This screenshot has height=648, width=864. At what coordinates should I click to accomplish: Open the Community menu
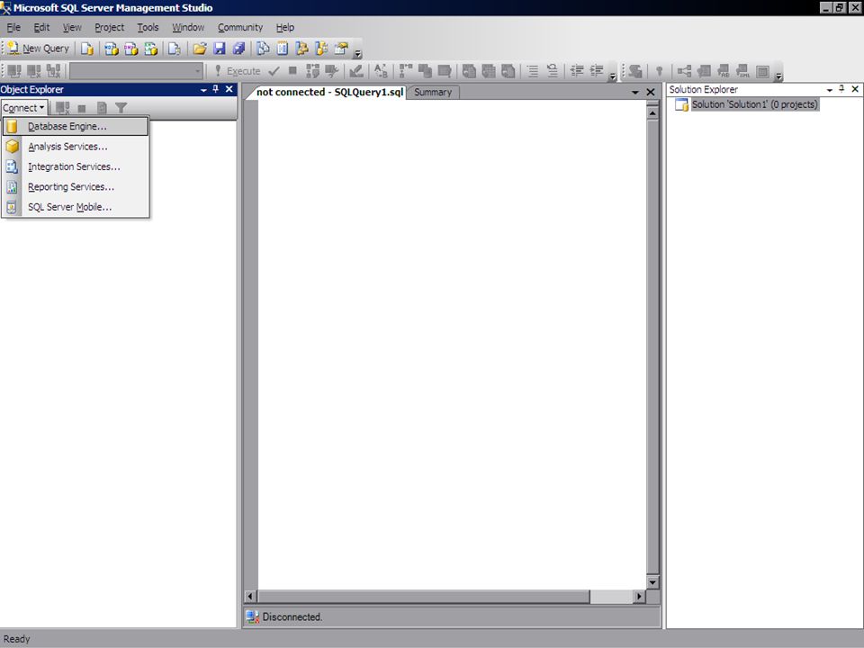tap(239, 27)
